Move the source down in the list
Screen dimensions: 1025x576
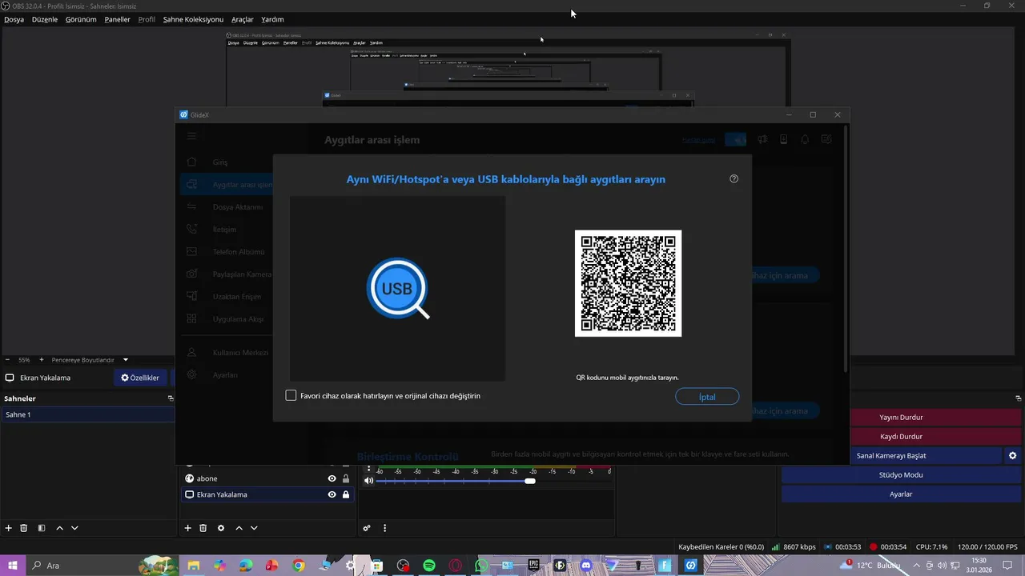point(254,528)
